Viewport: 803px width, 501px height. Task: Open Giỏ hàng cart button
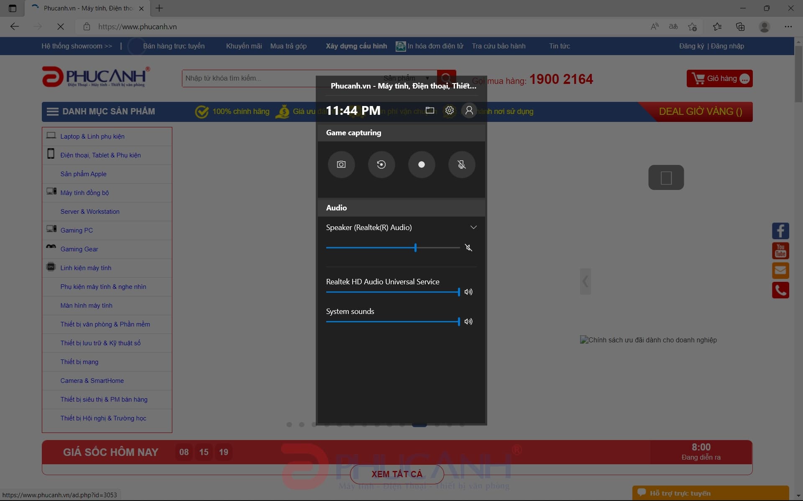[x=719, y=78]
